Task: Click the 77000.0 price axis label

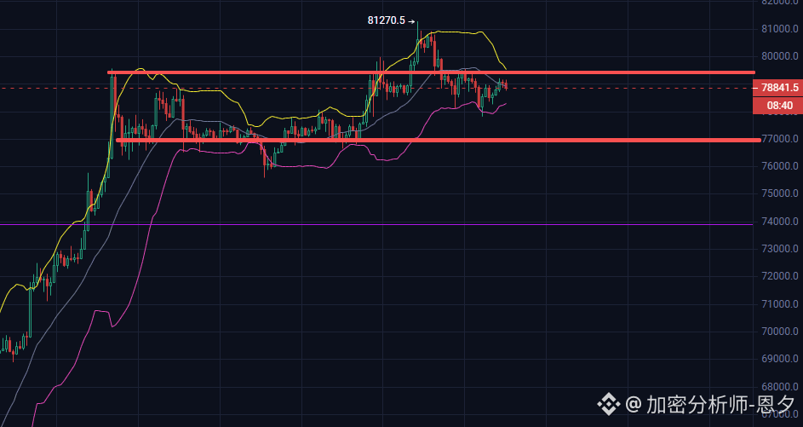Action: coord(779,139)
